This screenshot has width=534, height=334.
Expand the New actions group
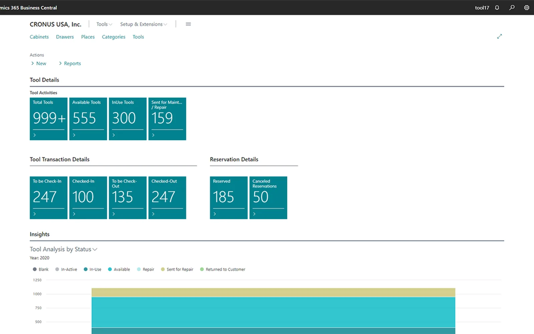click(x=39, y=63)
